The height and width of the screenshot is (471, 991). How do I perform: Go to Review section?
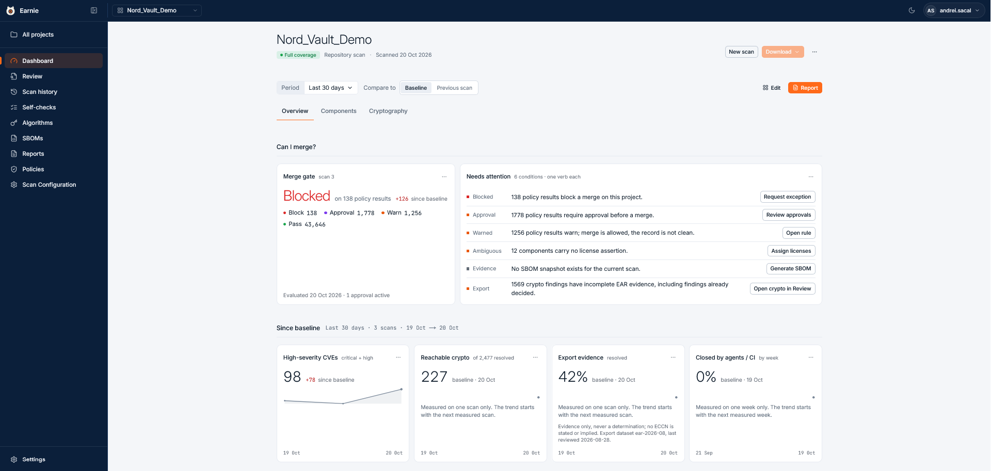pos(54,76)
